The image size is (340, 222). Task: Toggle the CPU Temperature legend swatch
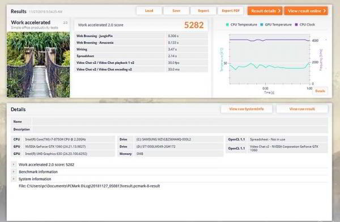click(227, 25)
